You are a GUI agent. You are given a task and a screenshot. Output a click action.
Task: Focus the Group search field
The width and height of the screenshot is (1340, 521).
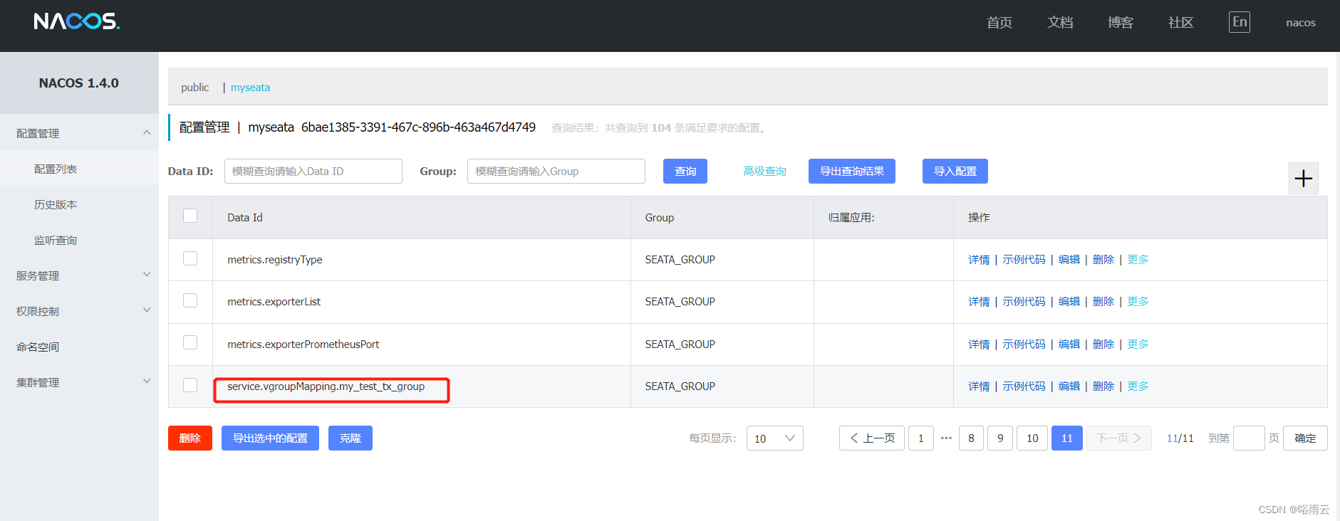(x=556, y=172)
